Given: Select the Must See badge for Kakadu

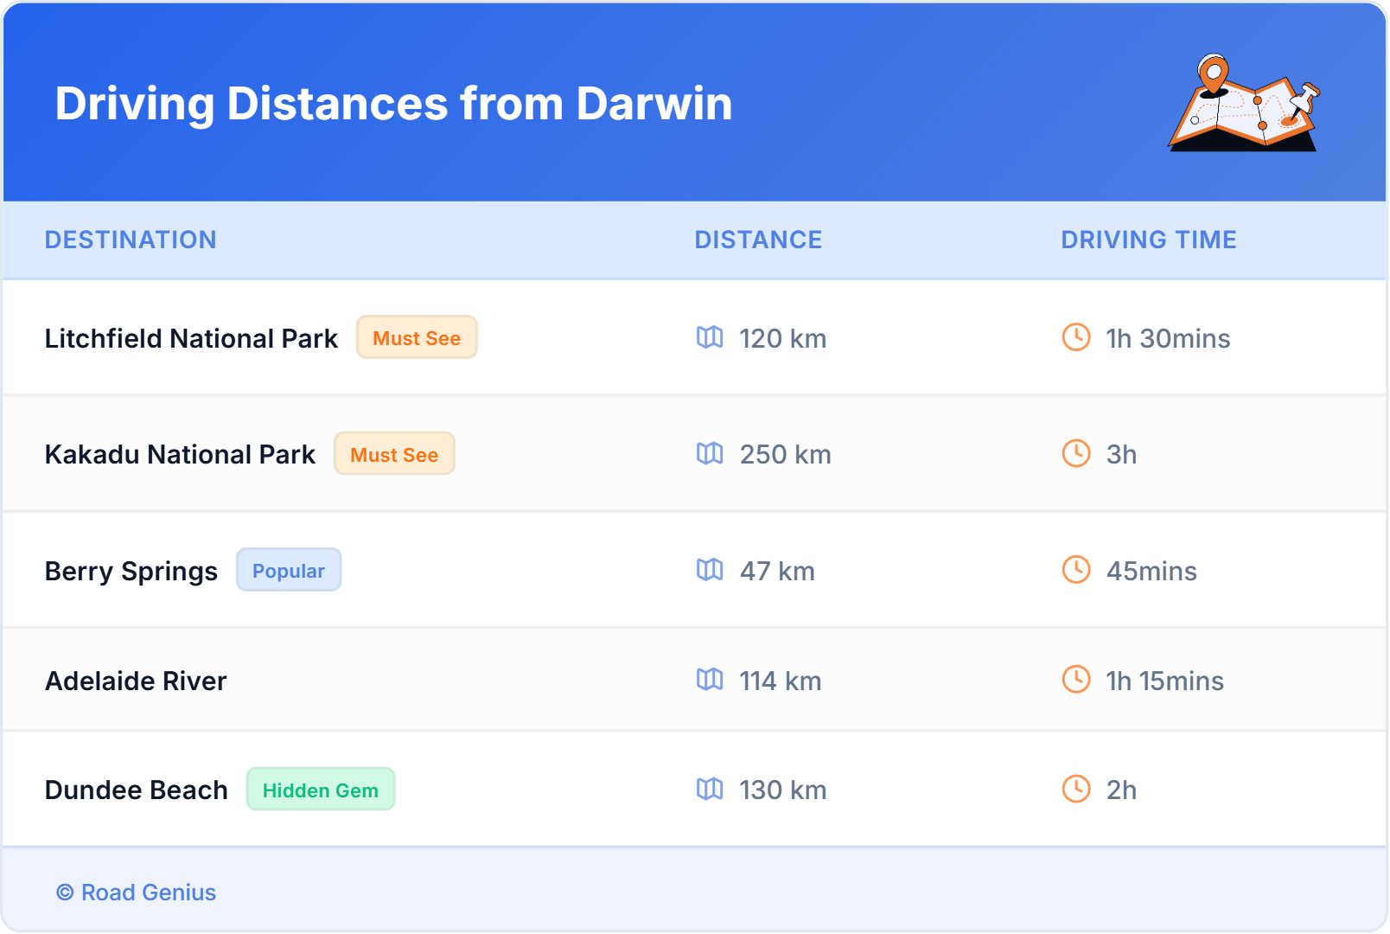Looking at the screenshot, I should click(x=394, y=454).
